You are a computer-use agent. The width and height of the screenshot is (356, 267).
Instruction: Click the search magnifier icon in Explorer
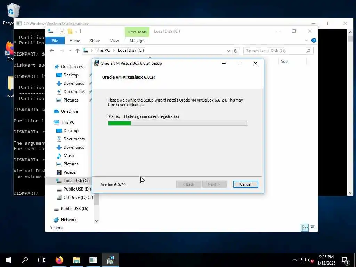308,51
